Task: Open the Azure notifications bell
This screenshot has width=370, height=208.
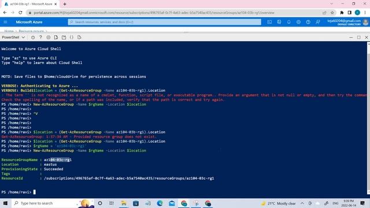Action: [289, 22]
